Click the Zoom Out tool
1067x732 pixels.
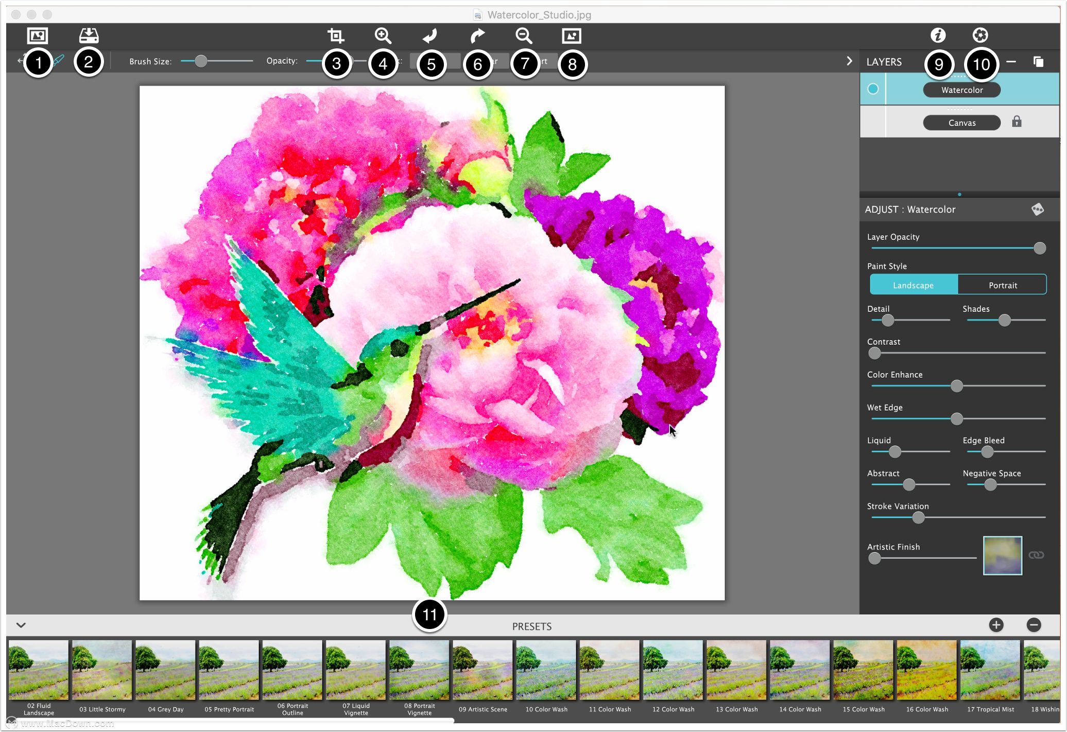coord(525,37)
